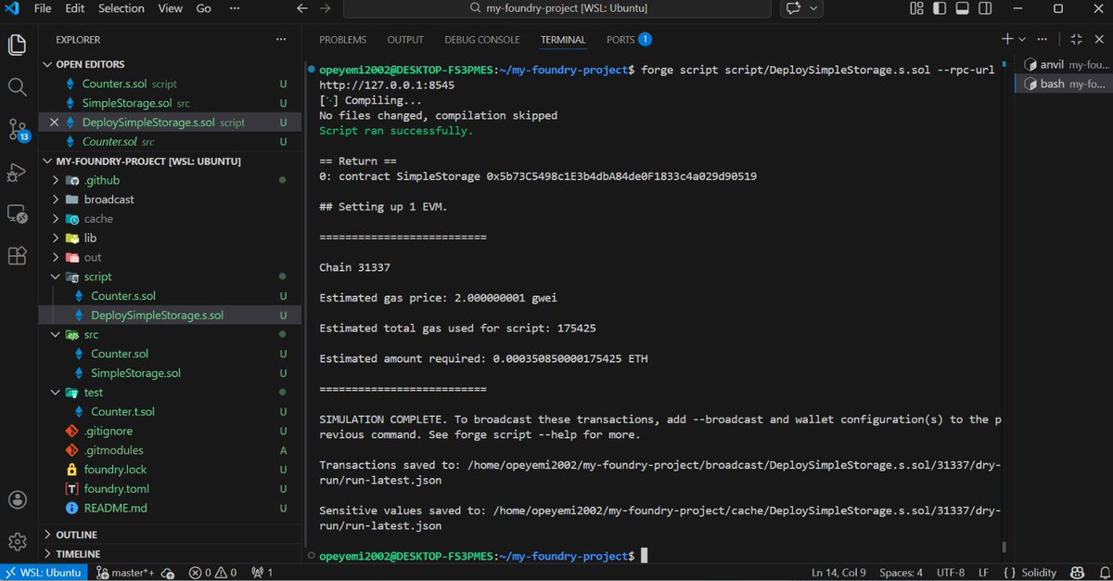The width and height of the screenshot is (1113, 581).
Task: Open the File menu
Action: [43, 8]
